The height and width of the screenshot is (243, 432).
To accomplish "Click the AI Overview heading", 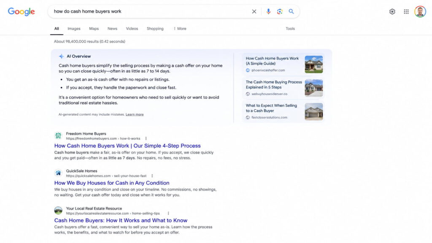I will (78, 56).
